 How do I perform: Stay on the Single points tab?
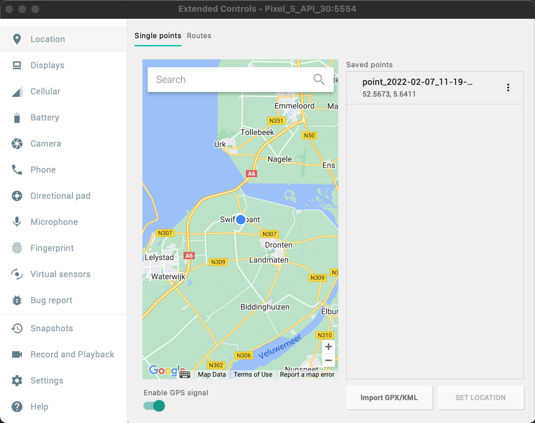[x=158, y=36]
